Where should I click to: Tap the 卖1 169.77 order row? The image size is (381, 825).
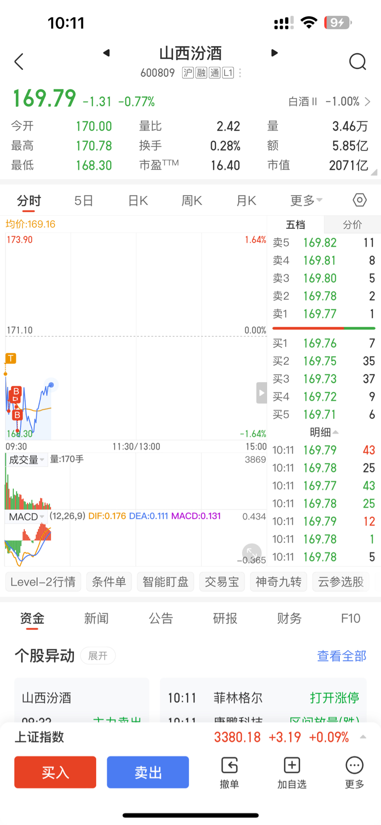[x=323, y=314]
